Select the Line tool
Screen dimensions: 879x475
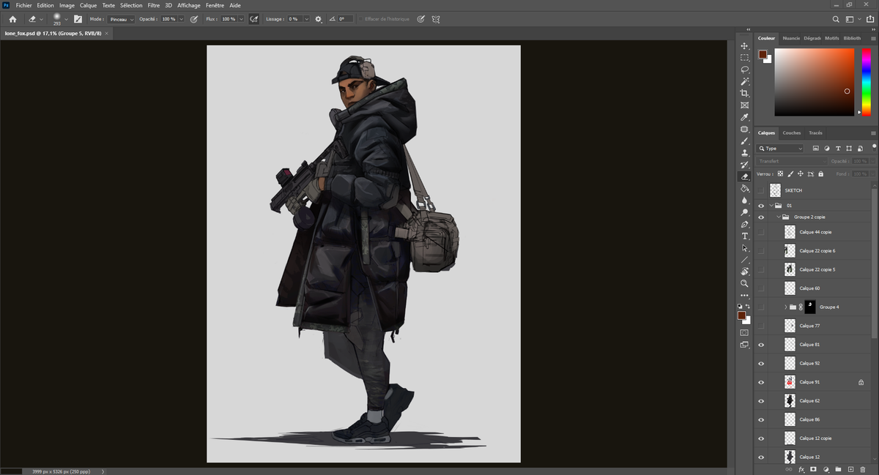click(x=745, y=260)
